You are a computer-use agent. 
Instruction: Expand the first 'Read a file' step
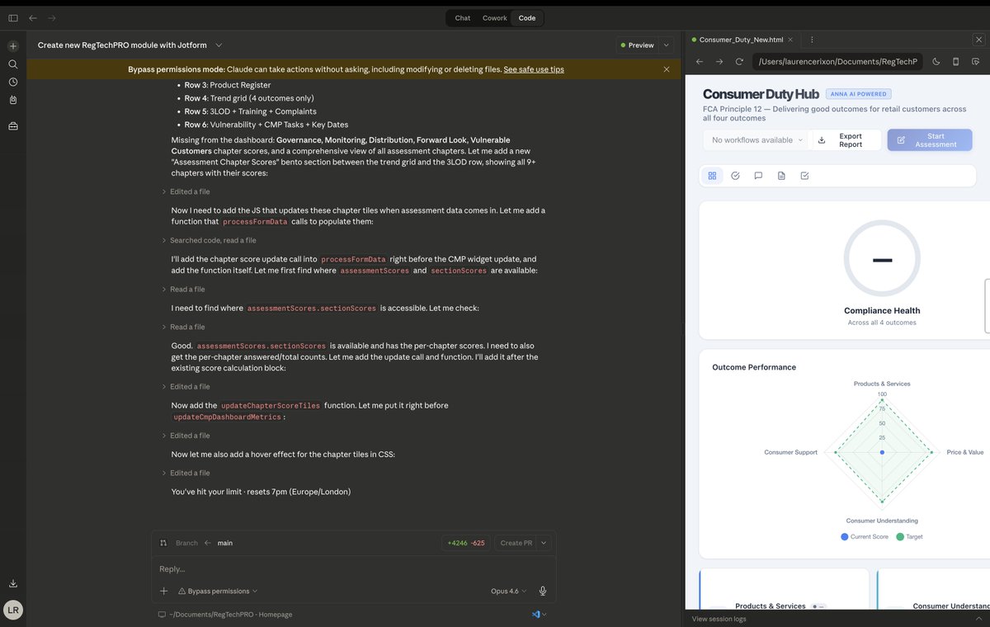(183, 290)
